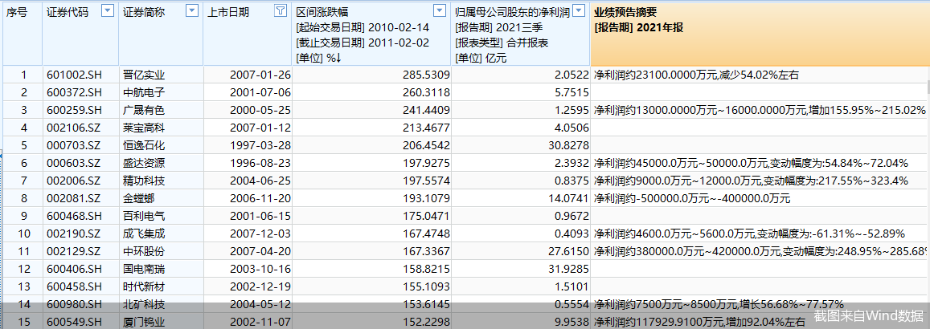
Task: Click the change value 193.1079
Action: [x=426, y=198]
